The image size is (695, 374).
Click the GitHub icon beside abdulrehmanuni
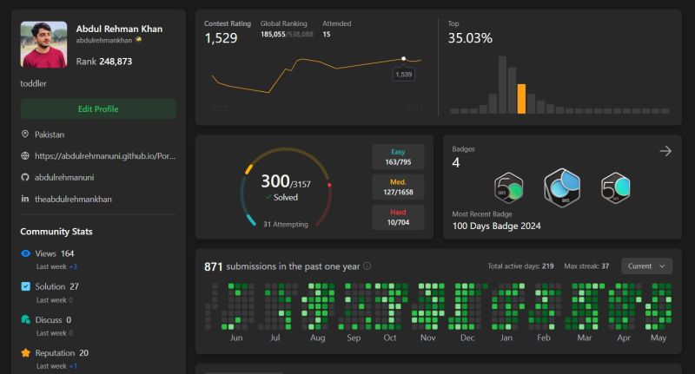coord(25,177)
